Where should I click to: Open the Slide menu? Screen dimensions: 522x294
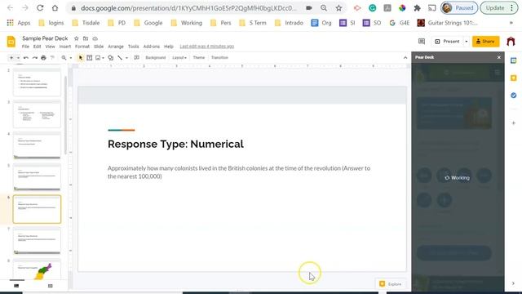[99, 47]
